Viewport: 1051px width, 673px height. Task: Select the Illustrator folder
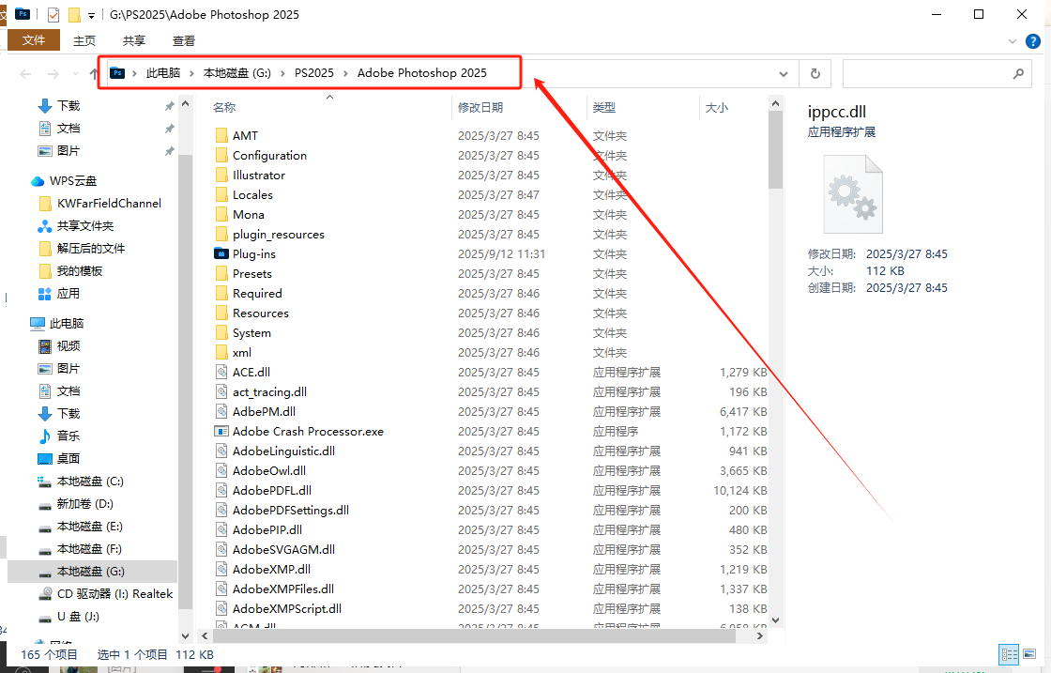(259, 175)
